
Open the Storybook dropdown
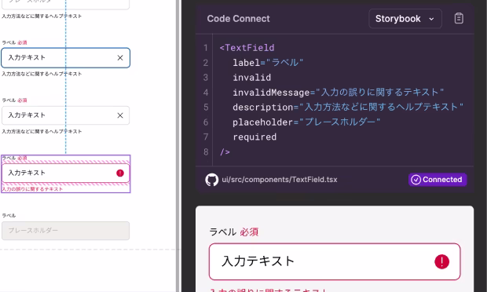point(405,19)
